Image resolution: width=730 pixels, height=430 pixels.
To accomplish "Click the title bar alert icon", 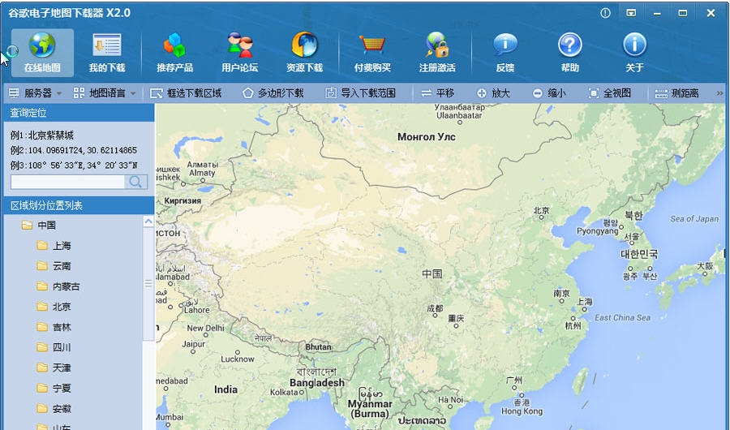I will point(605,13).
